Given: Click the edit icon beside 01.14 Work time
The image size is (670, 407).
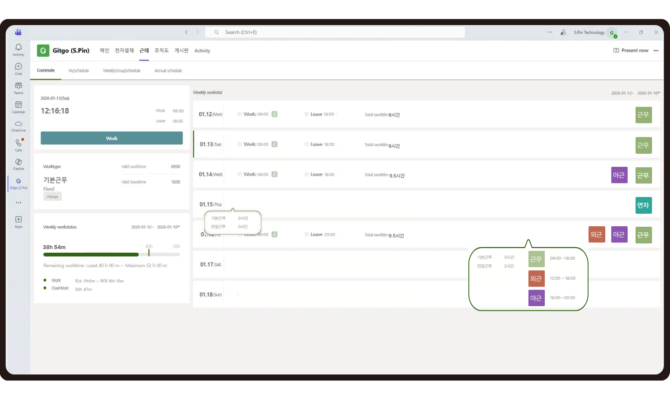Looking at the screenshot, I should click(x=275, y=174).
